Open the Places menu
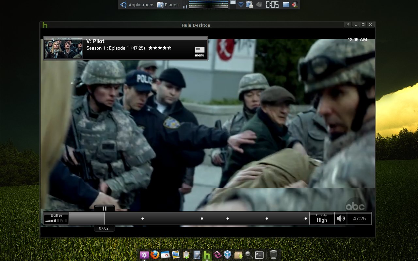The height and width of the screenshot is (261, 418). [168, 5]
